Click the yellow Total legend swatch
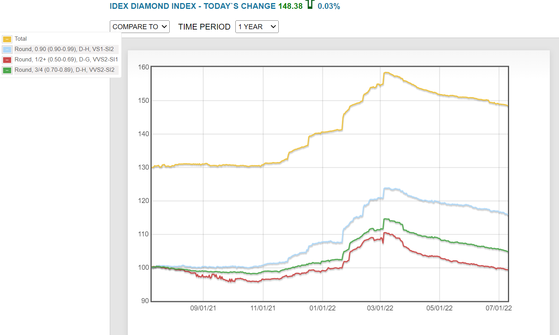559x335 pixels. [7, 39]
